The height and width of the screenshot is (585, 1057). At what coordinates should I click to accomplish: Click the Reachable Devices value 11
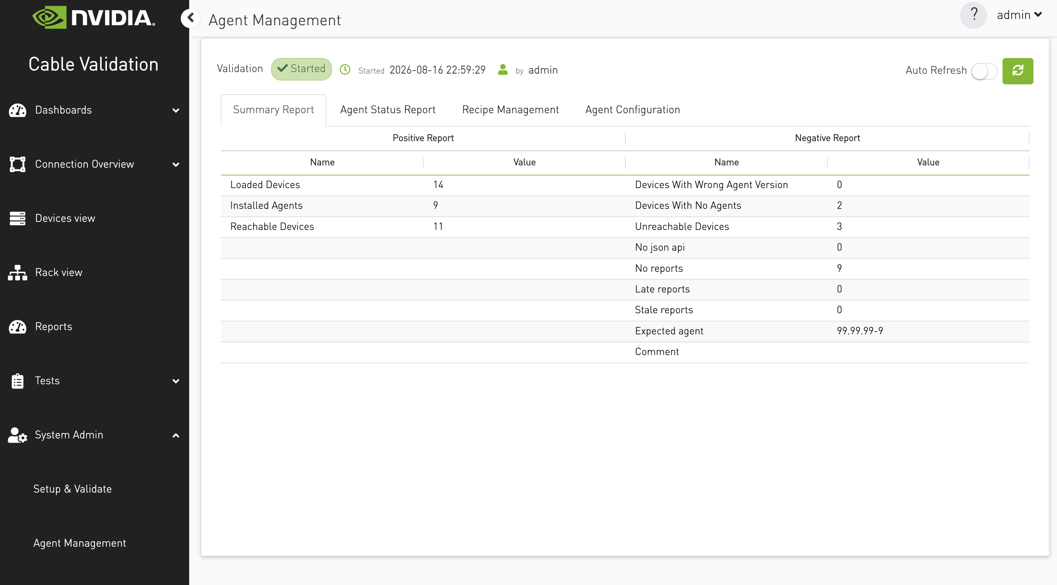438,226
